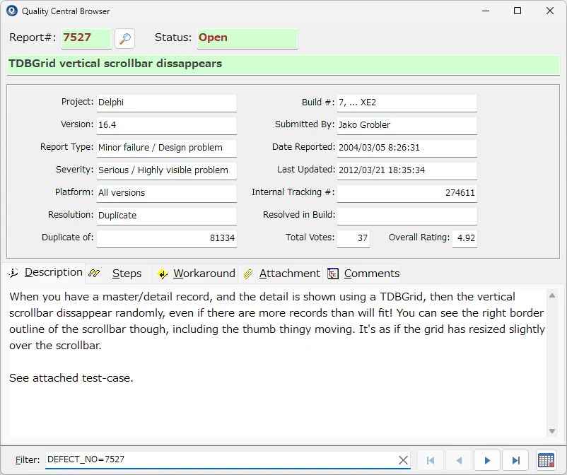Click the magnifier search report icon
Viewport: 567px width, 475px height.
pyautogui.click(x=124, y=38)
